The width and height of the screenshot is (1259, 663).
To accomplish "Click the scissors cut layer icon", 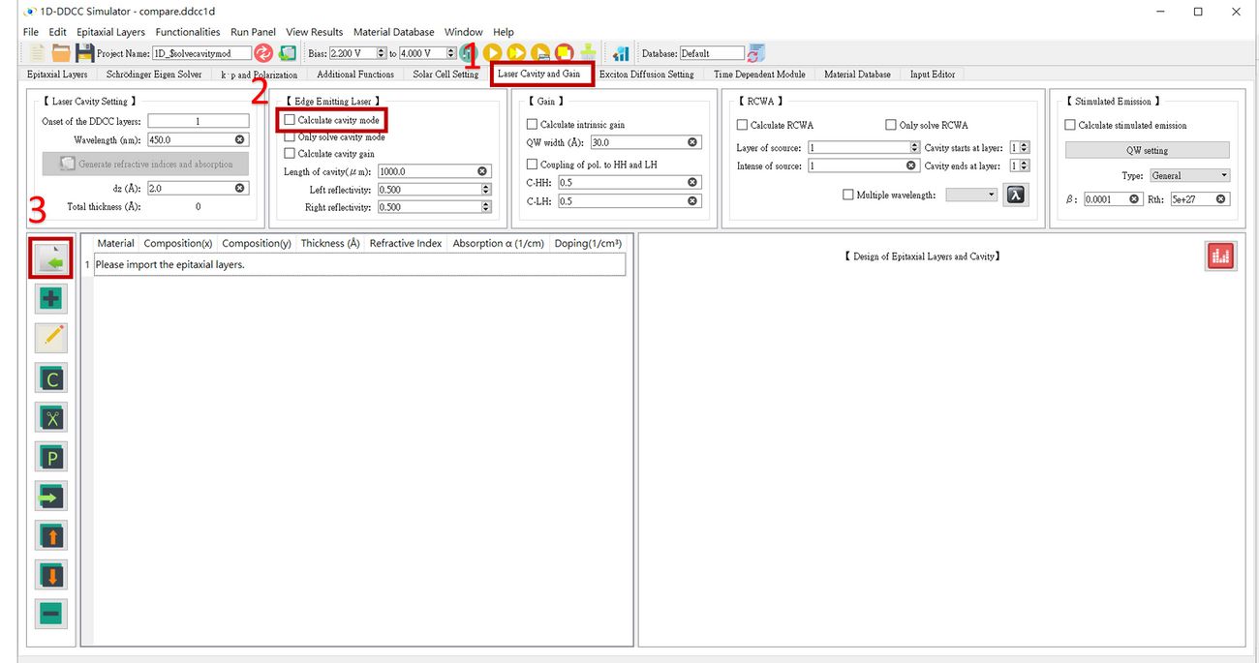I will 50,417.
